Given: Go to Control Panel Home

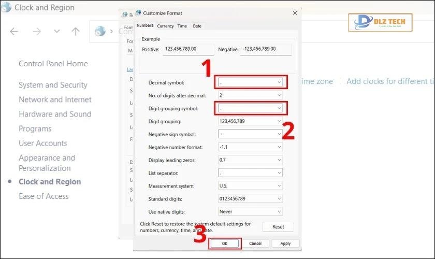Looking at the screenshot, I should (x=53, y=64).
